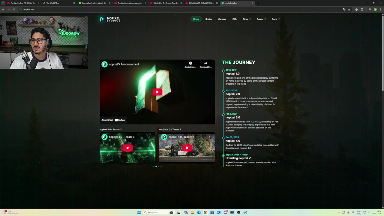
Task: Bookmark this page with star icon
Action: (x=349, y=9)
